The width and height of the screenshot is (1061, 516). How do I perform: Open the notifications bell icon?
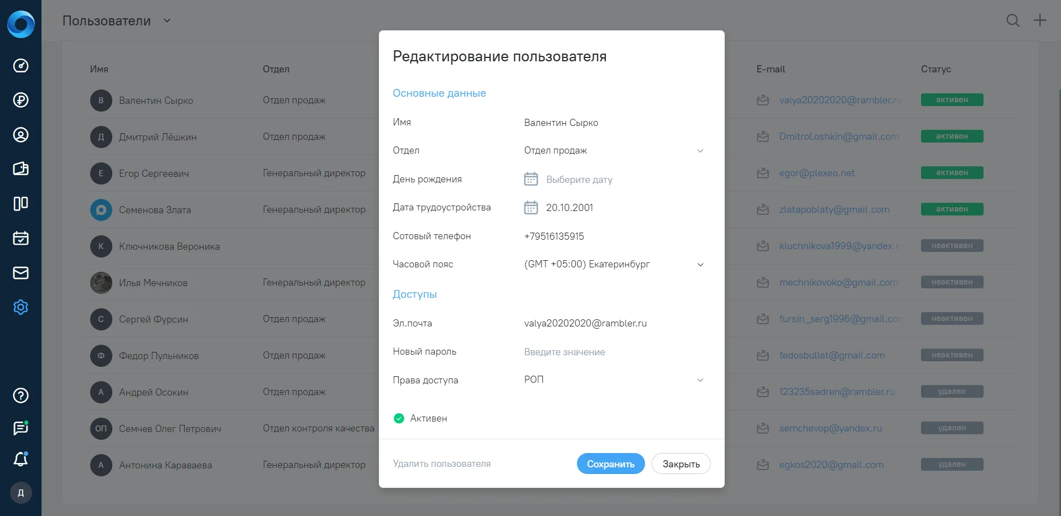(20, 459)
